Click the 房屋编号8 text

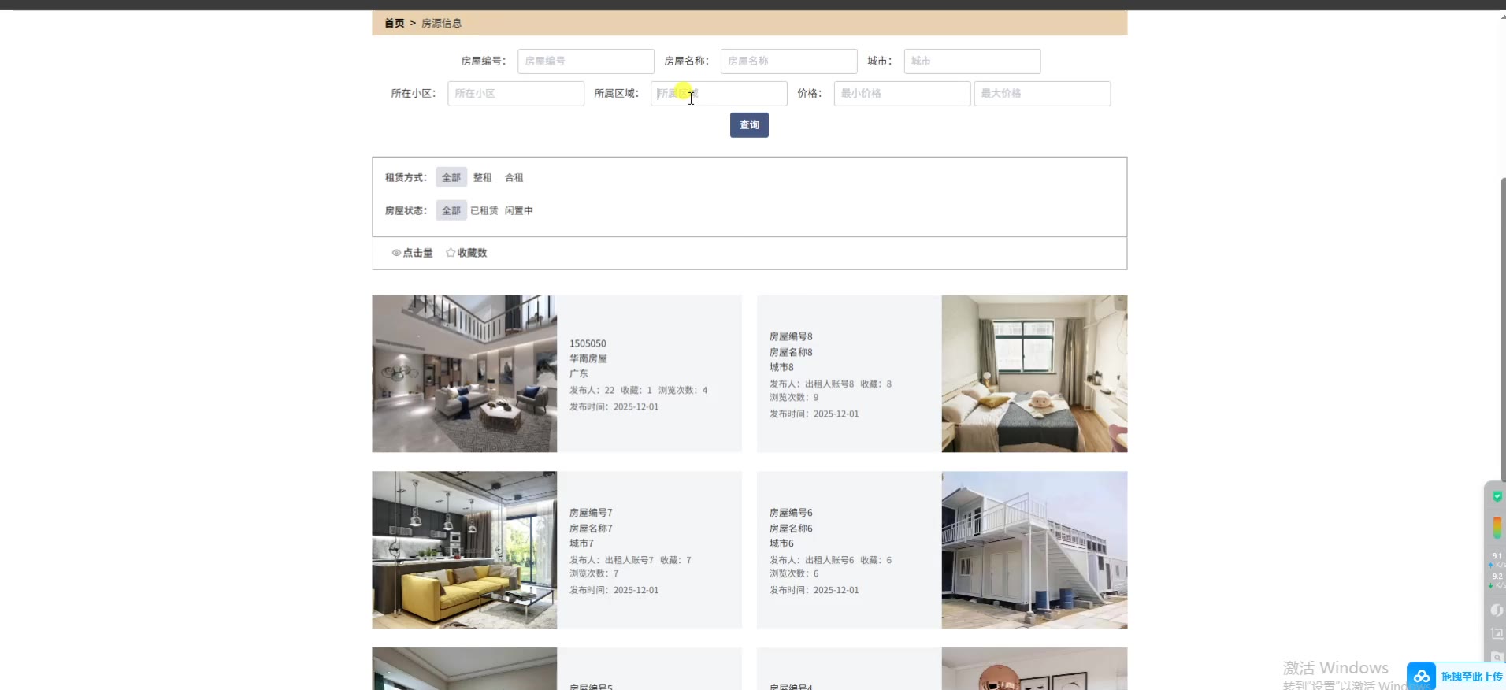pos(792,337)
